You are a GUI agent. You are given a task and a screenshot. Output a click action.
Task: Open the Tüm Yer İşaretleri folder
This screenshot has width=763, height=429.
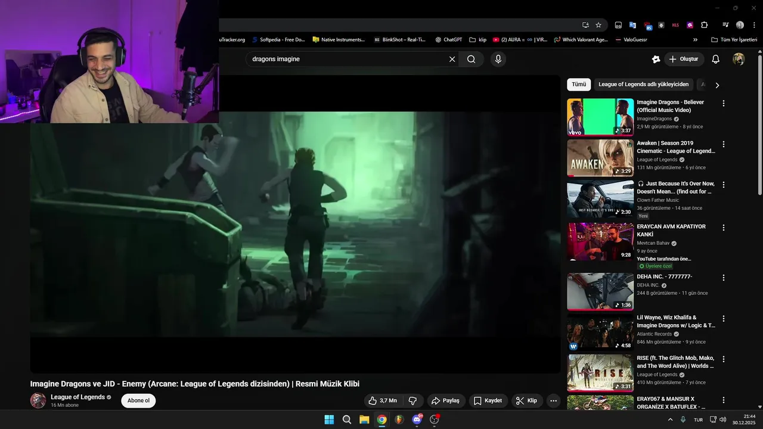tap(734, 40)
